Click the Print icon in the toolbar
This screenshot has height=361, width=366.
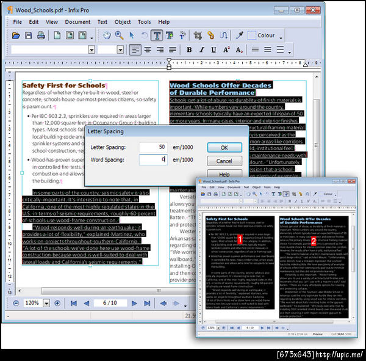tap(41, 35)
